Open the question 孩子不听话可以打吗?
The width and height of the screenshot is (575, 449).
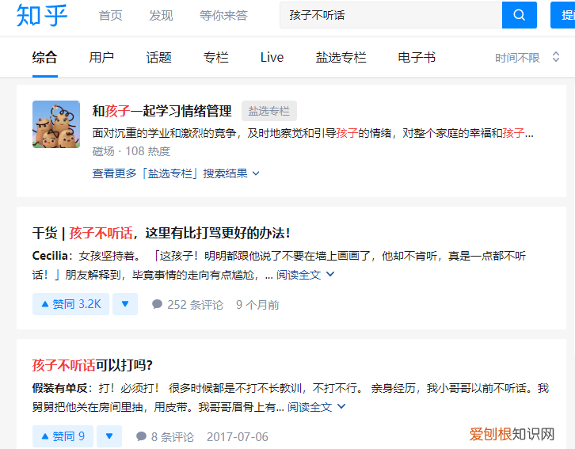point(93,365)
